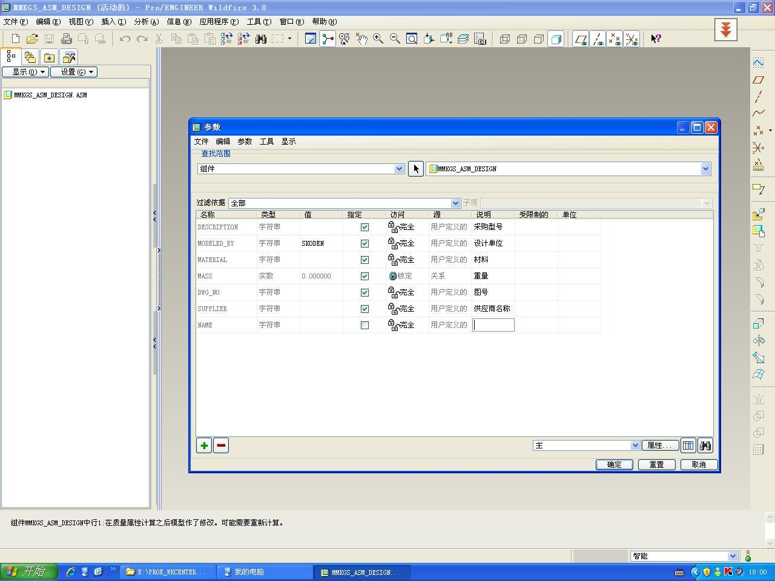Open the 显示 menu in the 参数 dialog
This screenshot has height=581, width=775.
[x=288, y=141]
